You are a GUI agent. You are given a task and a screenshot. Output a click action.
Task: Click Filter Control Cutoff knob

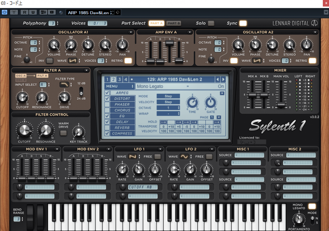pyautogui.click(x=24, y=130)
